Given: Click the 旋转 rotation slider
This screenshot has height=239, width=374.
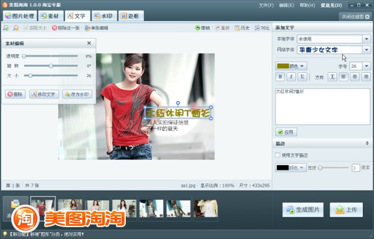Looking at the screenshot, I should pos(51,66).
